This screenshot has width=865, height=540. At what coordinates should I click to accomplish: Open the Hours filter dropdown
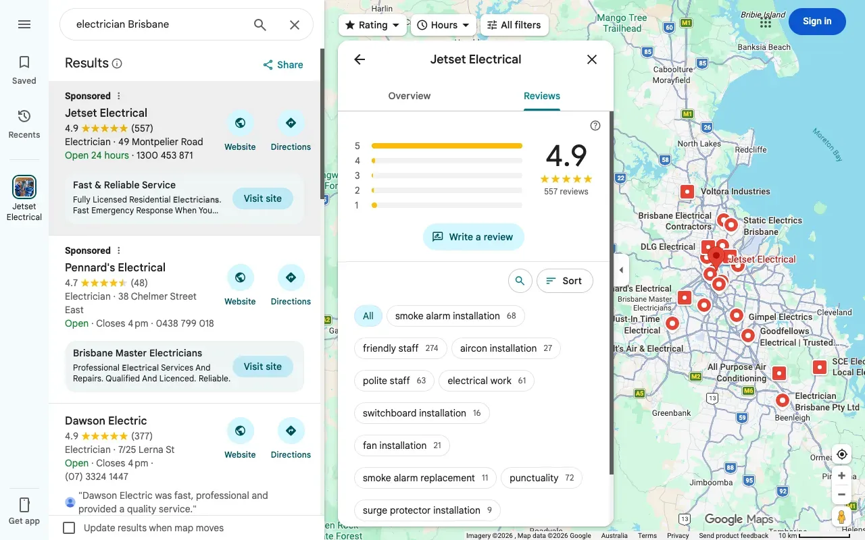[x=444, y=25]
